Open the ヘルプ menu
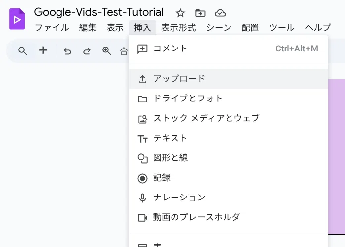The height and width of the screenshot is (247, 345). coord(318,28)
